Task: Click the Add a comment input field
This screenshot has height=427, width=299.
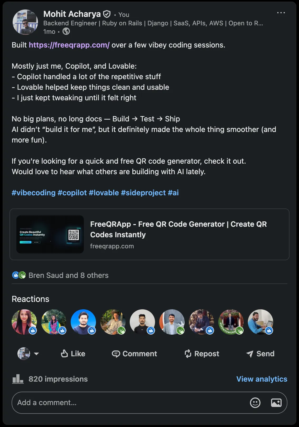Action: click(x=105, y=402)
